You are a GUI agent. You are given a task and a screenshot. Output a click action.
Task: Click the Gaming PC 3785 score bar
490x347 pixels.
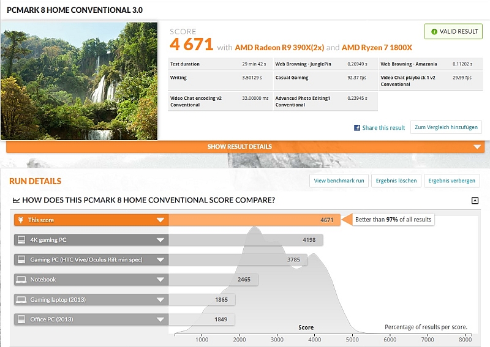point(238,259)
